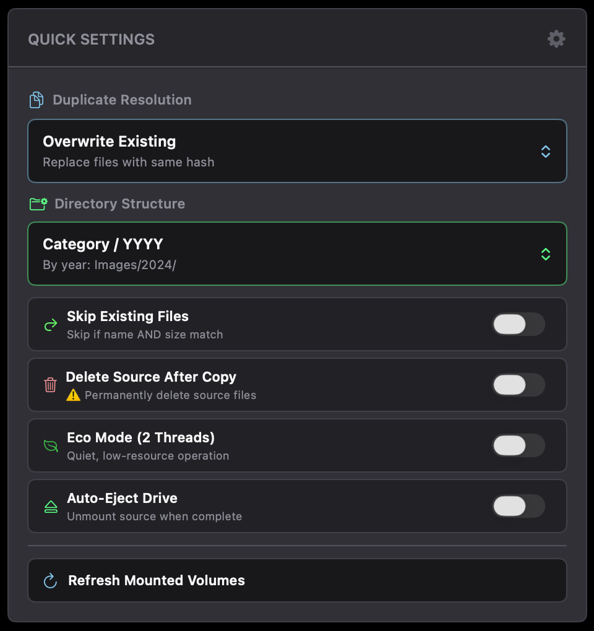Viewport: 594px width, 631px height.
Task: Open the Category / YYYY directory structure dropdown
Action: point(297,254)
